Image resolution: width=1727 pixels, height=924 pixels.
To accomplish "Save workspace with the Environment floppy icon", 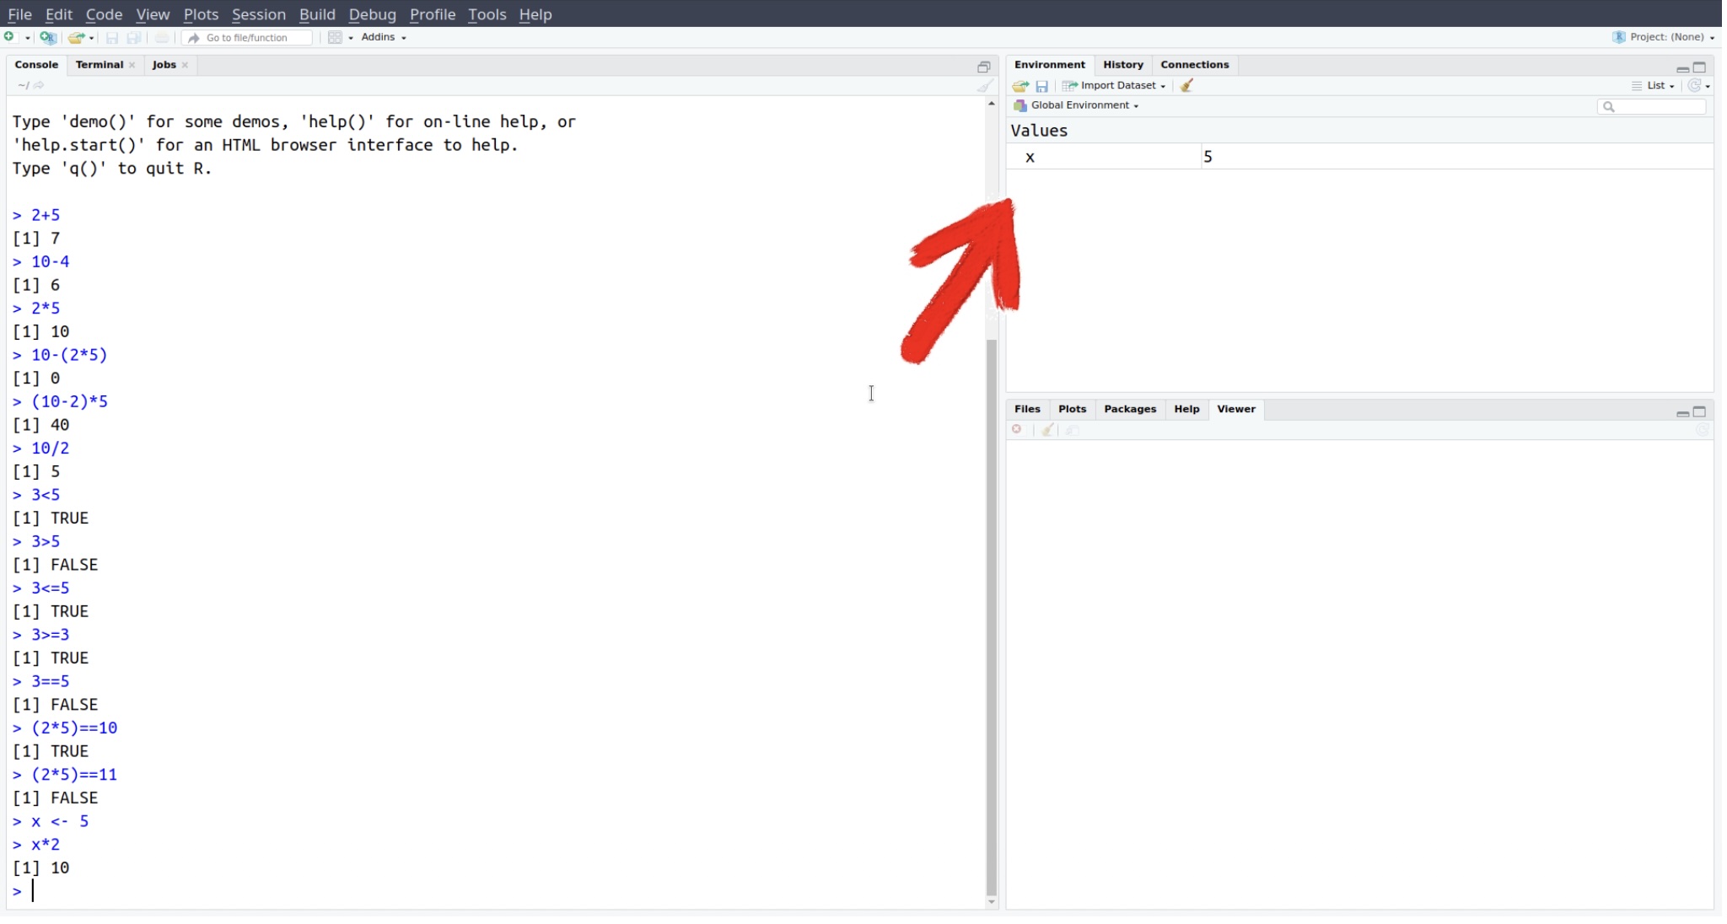I will [1041, 86].
